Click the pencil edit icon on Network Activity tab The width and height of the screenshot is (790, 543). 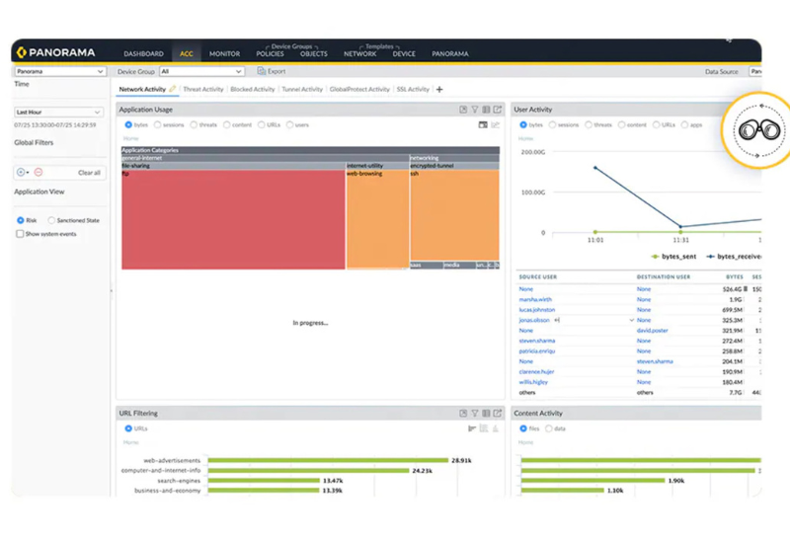click(173, 89)
